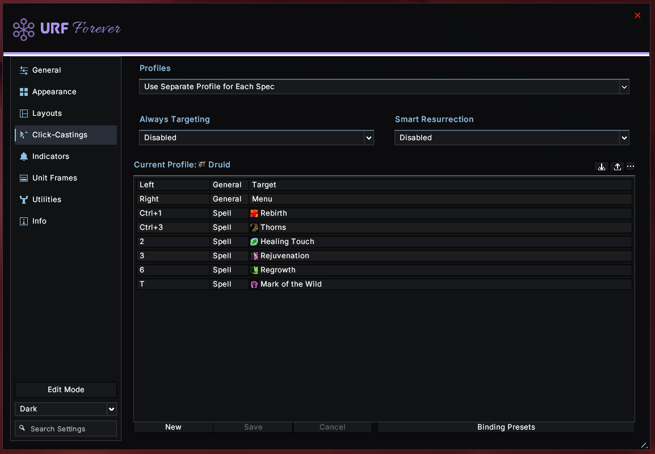Screen dimensions: 655x454
Task: Switch to Unit Frames section
Action: tap(66, 178)
